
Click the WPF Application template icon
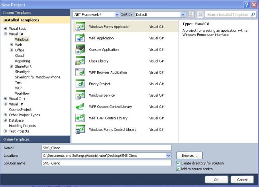pyautogui.click(x=80, y=38)
